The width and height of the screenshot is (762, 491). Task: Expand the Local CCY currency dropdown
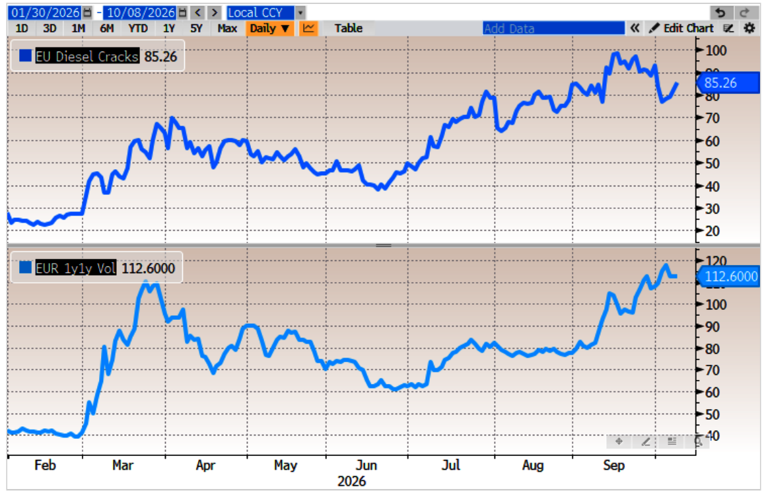point(301,13)
